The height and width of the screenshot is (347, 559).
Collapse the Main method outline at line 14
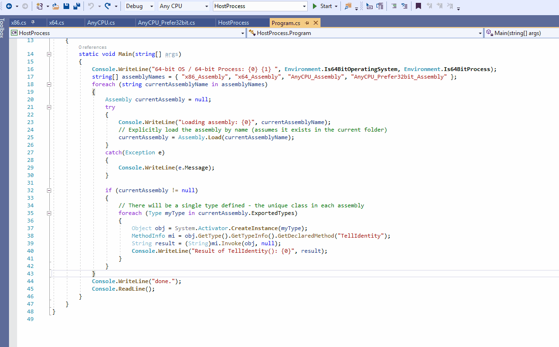49,54
